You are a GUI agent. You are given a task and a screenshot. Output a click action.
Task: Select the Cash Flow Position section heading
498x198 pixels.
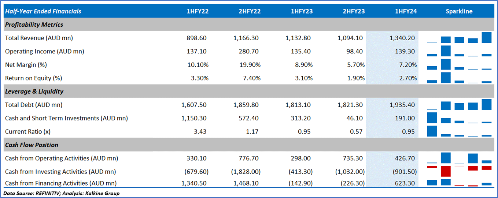click(x=32, y=145)
